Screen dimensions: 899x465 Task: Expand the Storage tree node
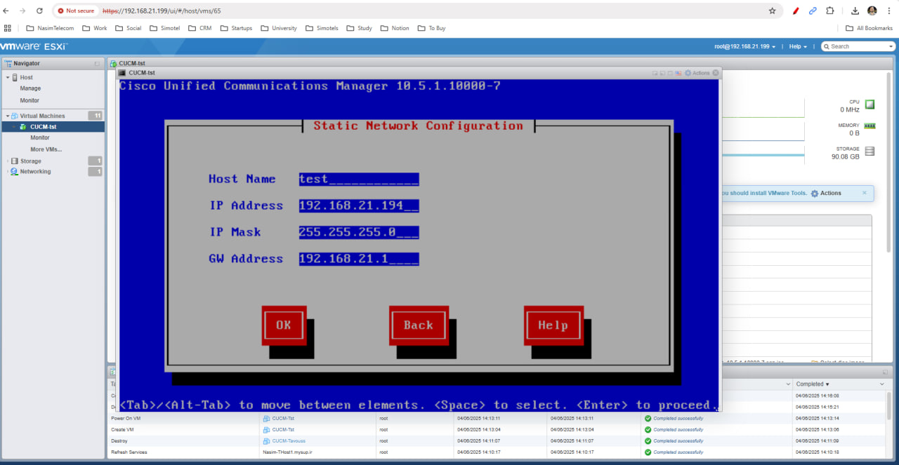[8, 161]
